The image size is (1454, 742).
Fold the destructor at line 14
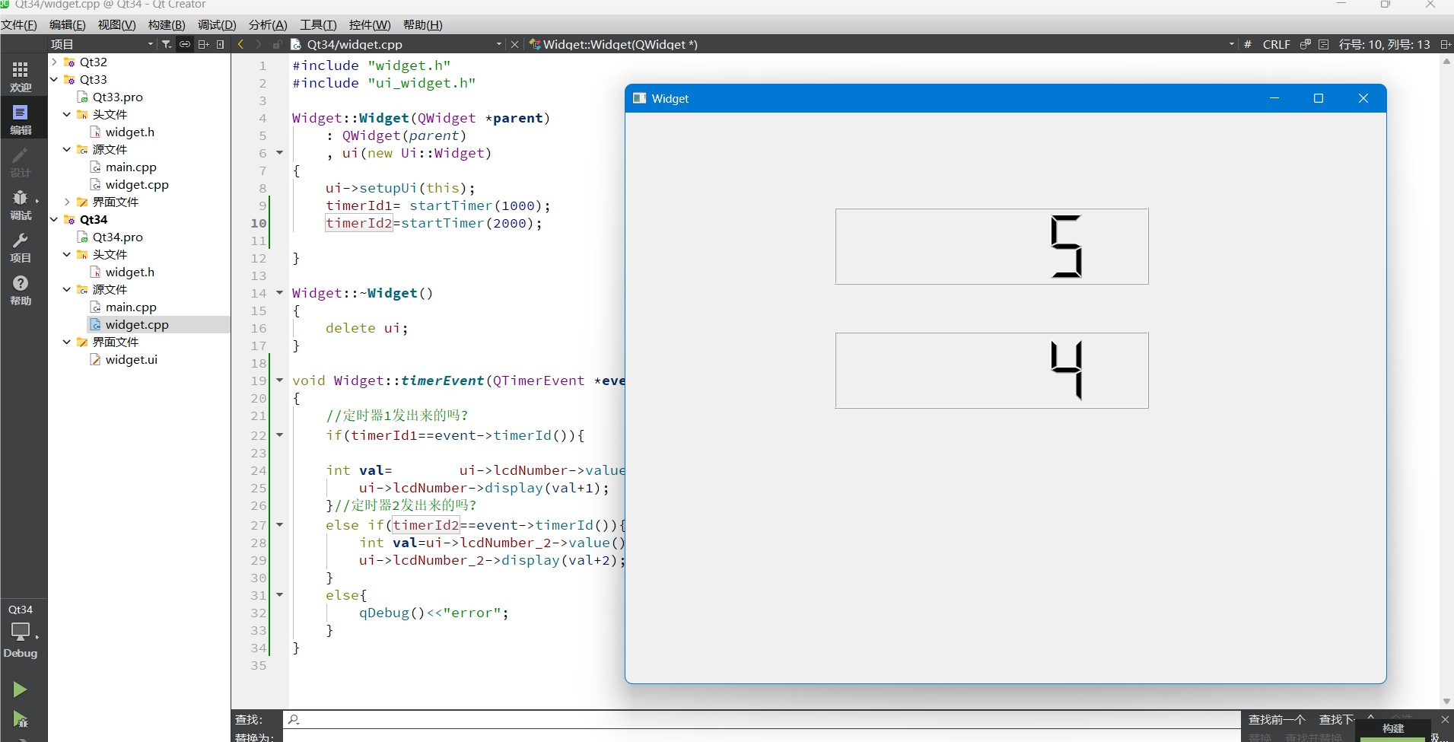click(x=279, y=292)
